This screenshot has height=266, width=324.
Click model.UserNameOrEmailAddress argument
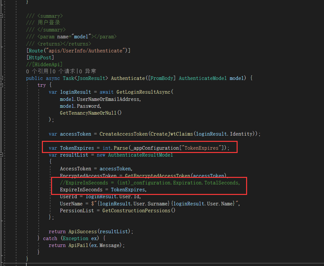tap(100, 99)
